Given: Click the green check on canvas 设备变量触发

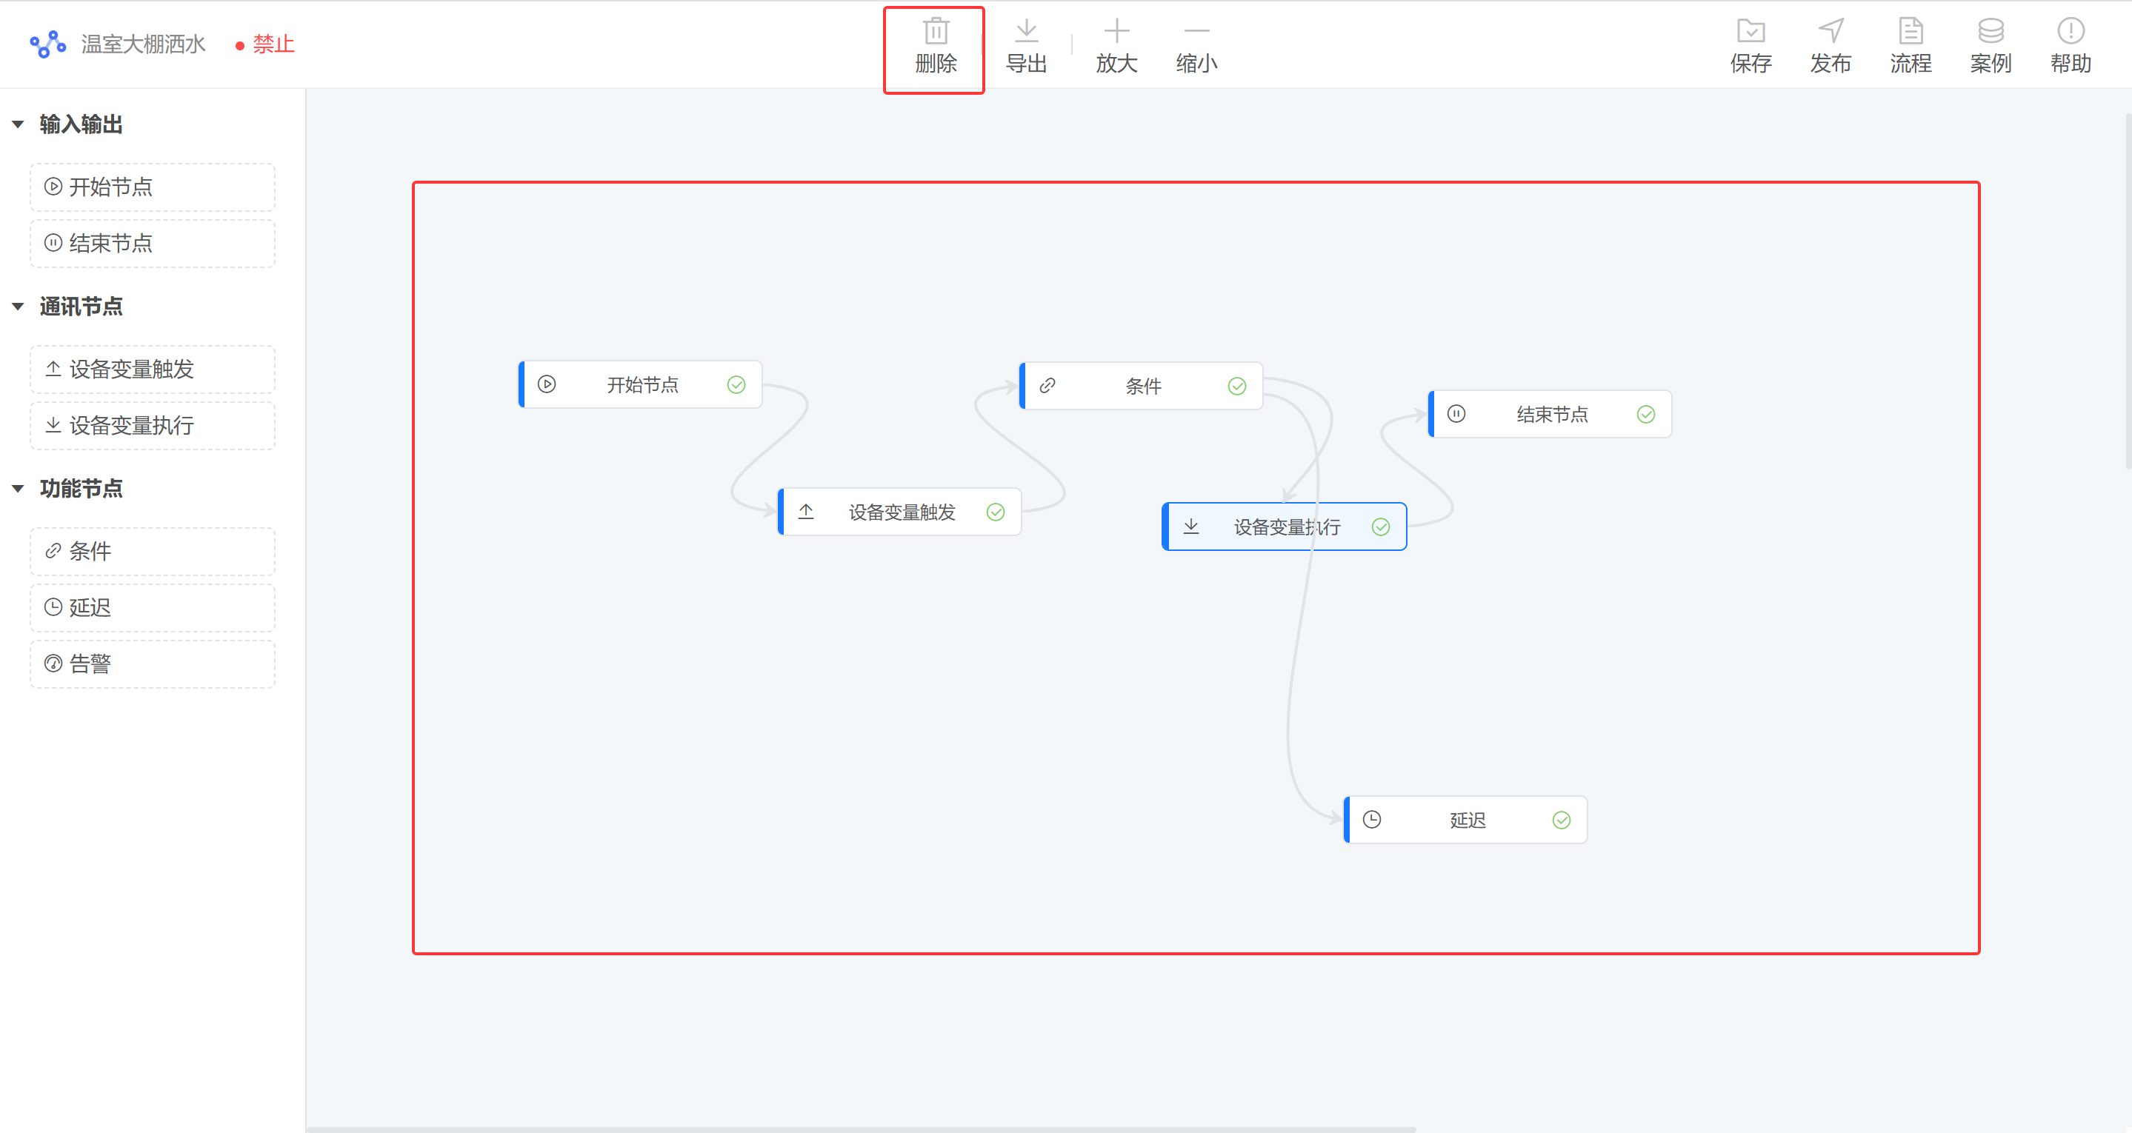Looking at the screenshot, I should point(996,512).
